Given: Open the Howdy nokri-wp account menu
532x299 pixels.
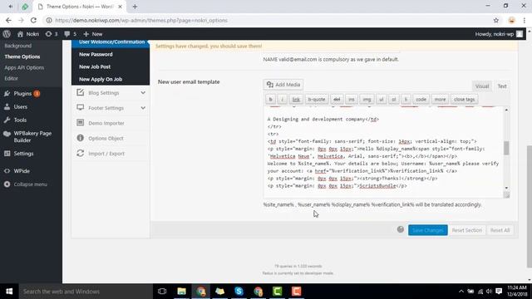Looking at the screenshot, I should pos(499,34).
